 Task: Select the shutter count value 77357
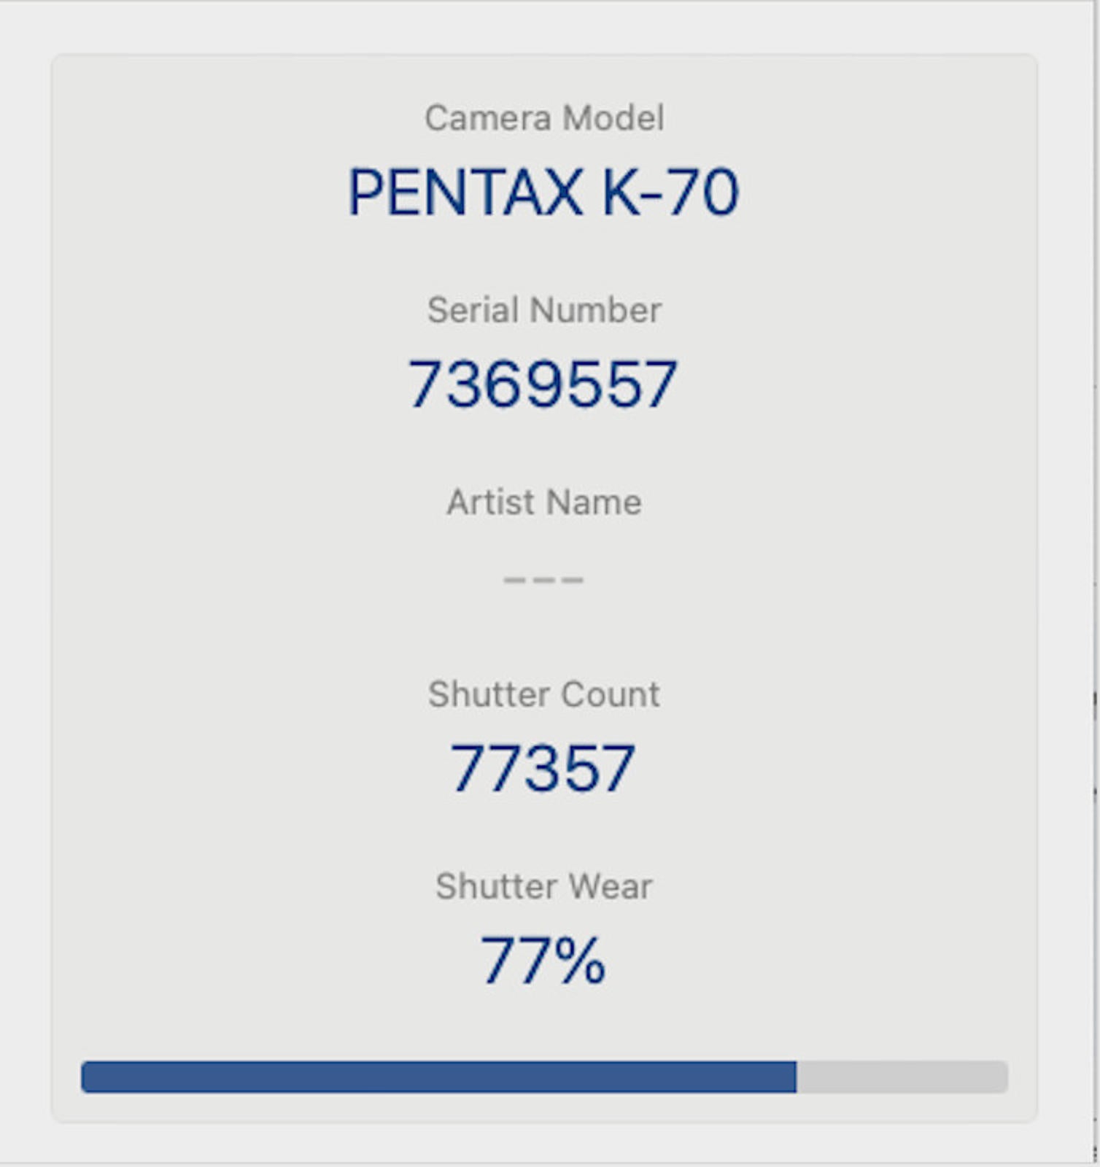pyautogui.click(x=543, y=769)
